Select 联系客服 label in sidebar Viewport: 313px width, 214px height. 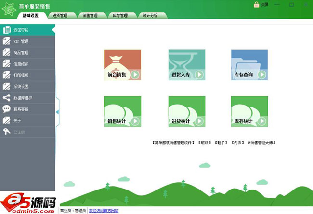21,109
